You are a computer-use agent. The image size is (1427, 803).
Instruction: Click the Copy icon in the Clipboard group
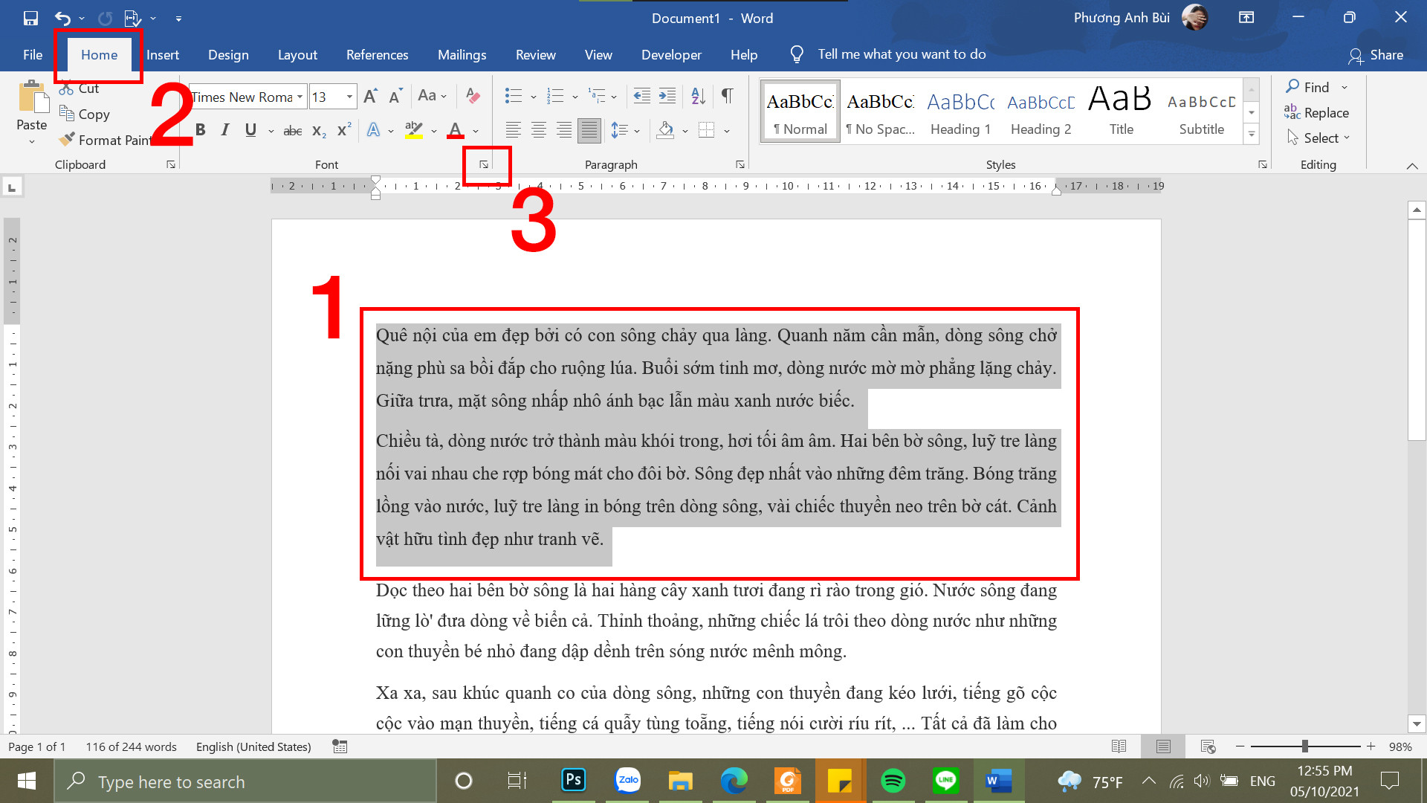84,114
